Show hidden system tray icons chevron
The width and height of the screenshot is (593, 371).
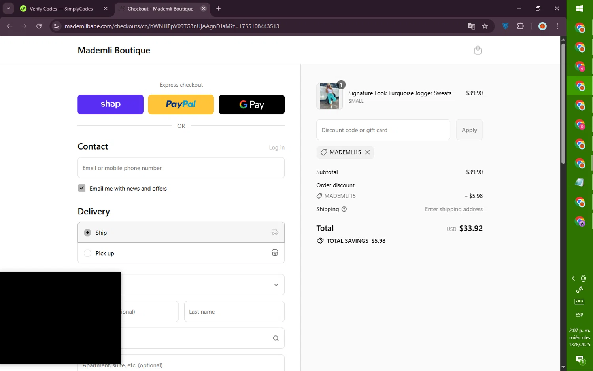pyautogui.click(x=574, y=278)
